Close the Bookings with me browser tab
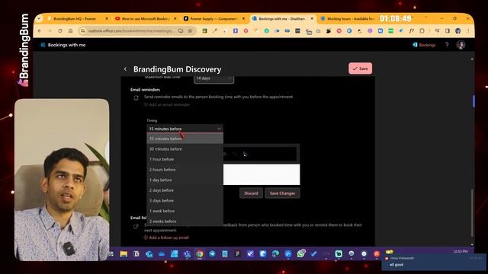This screenshot has height=274, width=488. point(312,18)
